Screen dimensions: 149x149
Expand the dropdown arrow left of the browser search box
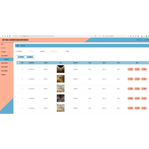100,36
